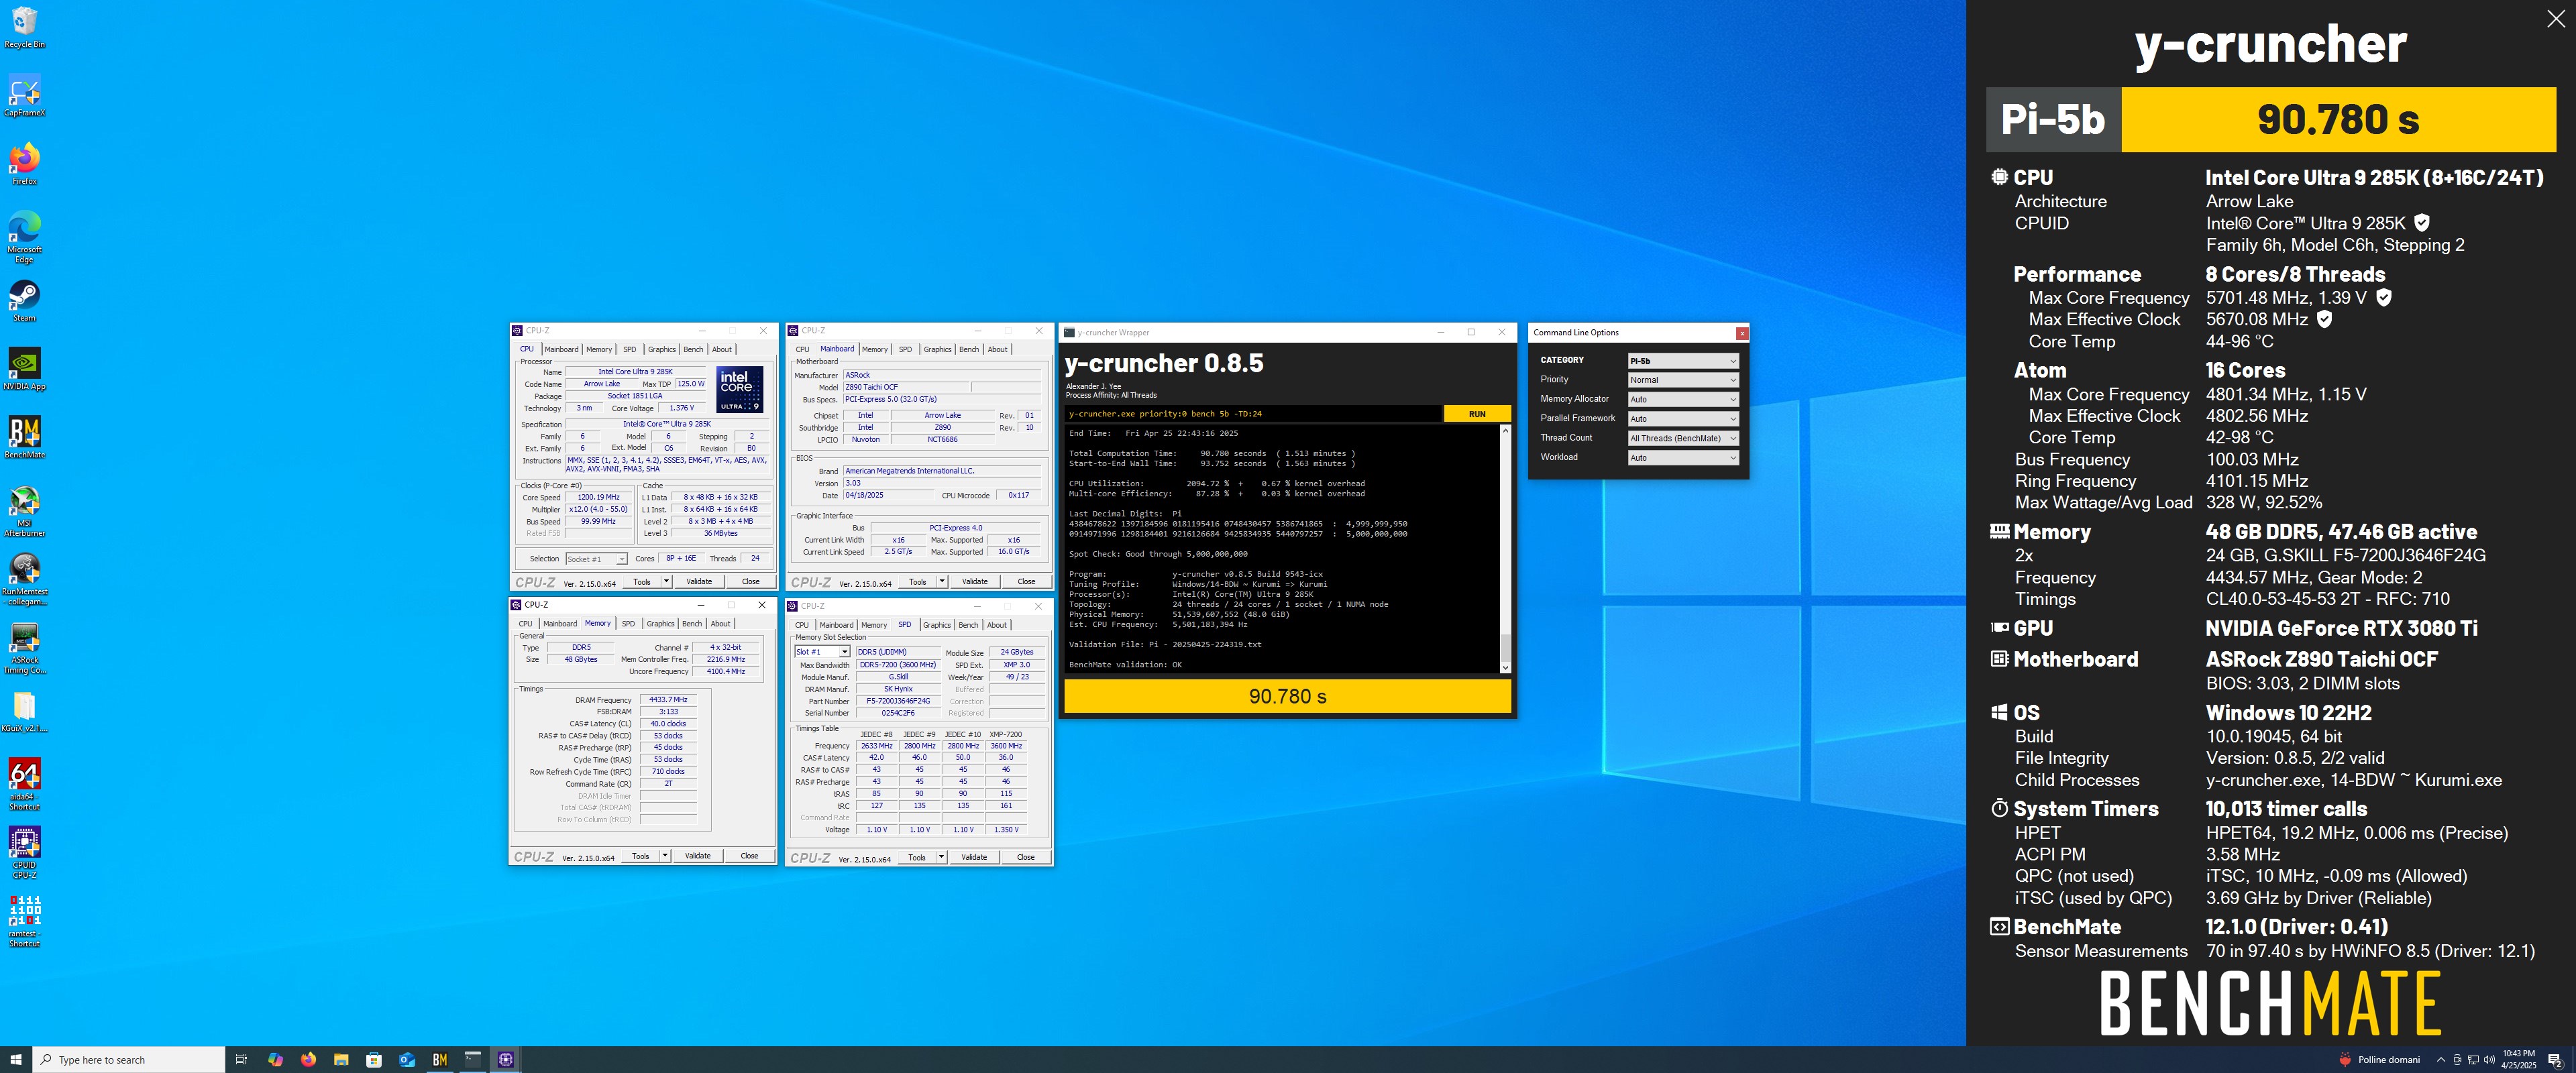Close the Command Line Options window
This screenshot has width=2576, height=1073.
click(1742, 333)
